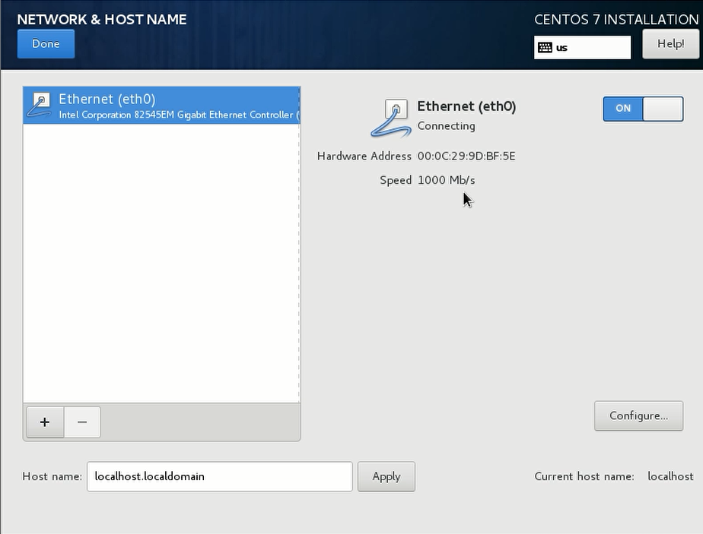
Task: Click the NETWORK & HOST NAME title
Action: tap(102, 19)
